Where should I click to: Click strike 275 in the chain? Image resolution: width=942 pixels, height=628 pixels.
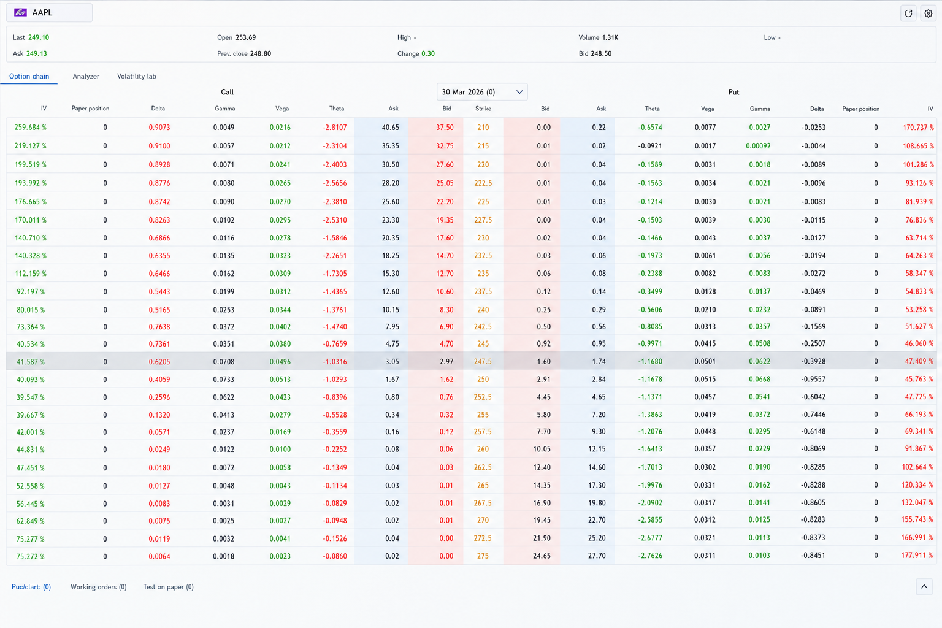483,556
